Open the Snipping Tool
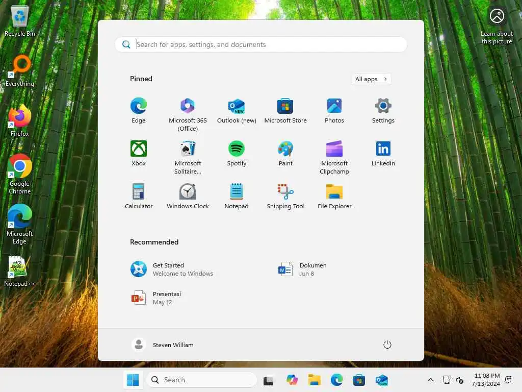Viewport: 522px width, 392px height. (285, 197)
